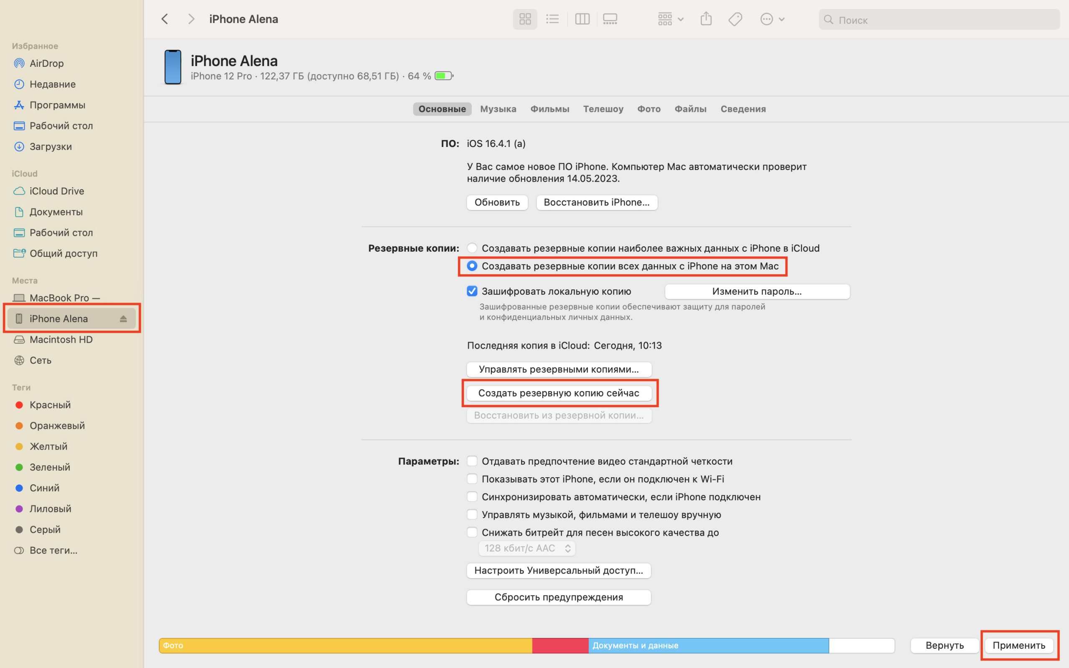Image resolution: width=1069 pixels, height=668 pixels.
Task: Click Настроить Универсальный доступ… button
Action: tap(559, 570)
